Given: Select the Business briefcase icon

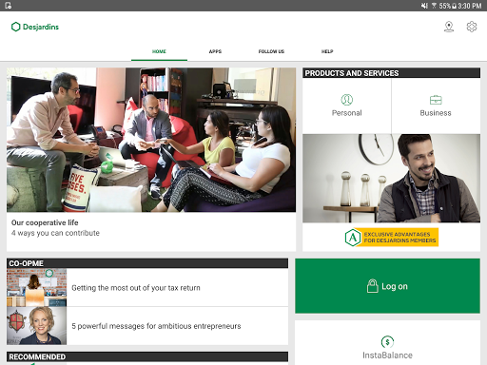Looking at the screenshot, I should pyautogui.click(x=436, y=100).
